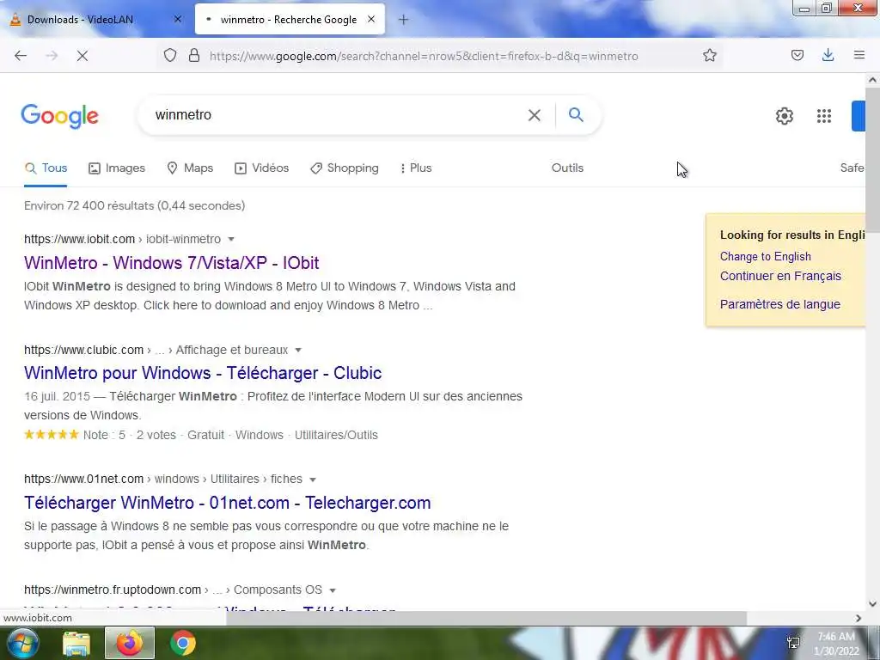Click the https://www.01net.com breadcrumb text
The width and height of the screenshot is (880, 660).
coord(83,480)
